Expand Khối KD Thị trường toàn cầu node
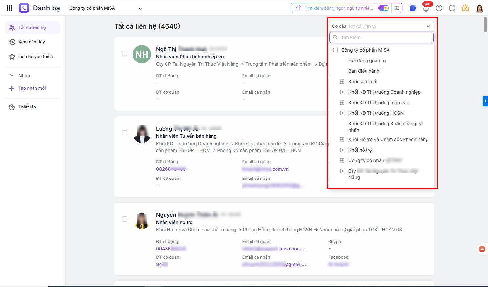This screenshot has height=287, width=488. (x=342, y=103)
